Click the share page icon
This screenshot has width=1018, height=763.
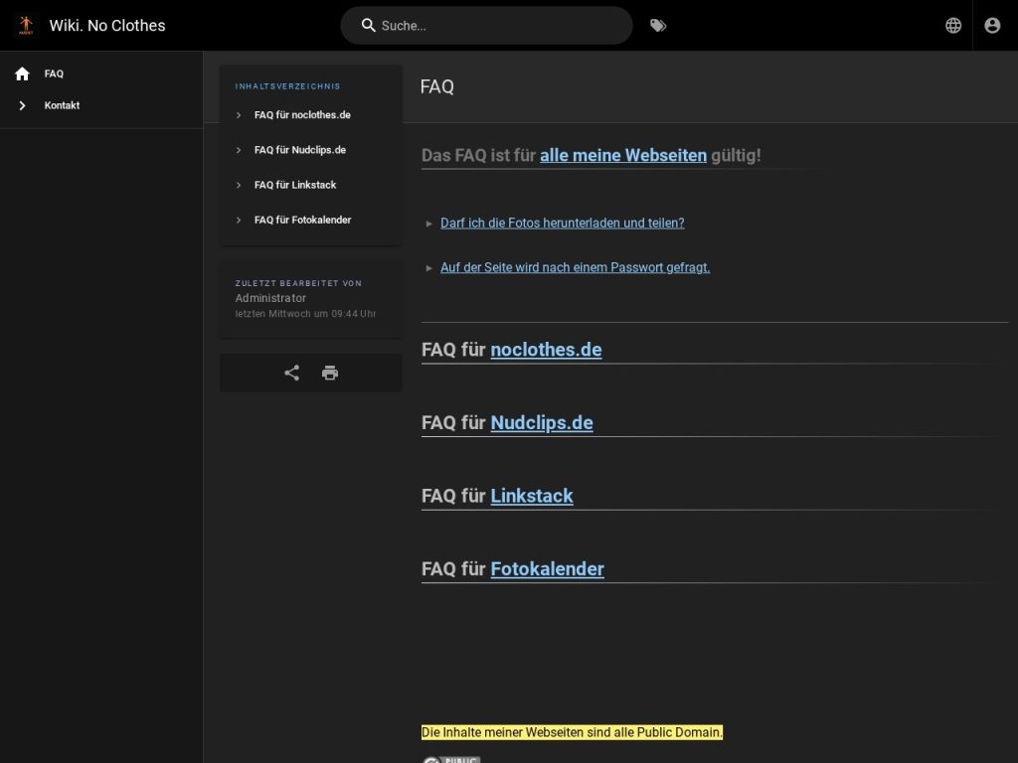[291, 373]
